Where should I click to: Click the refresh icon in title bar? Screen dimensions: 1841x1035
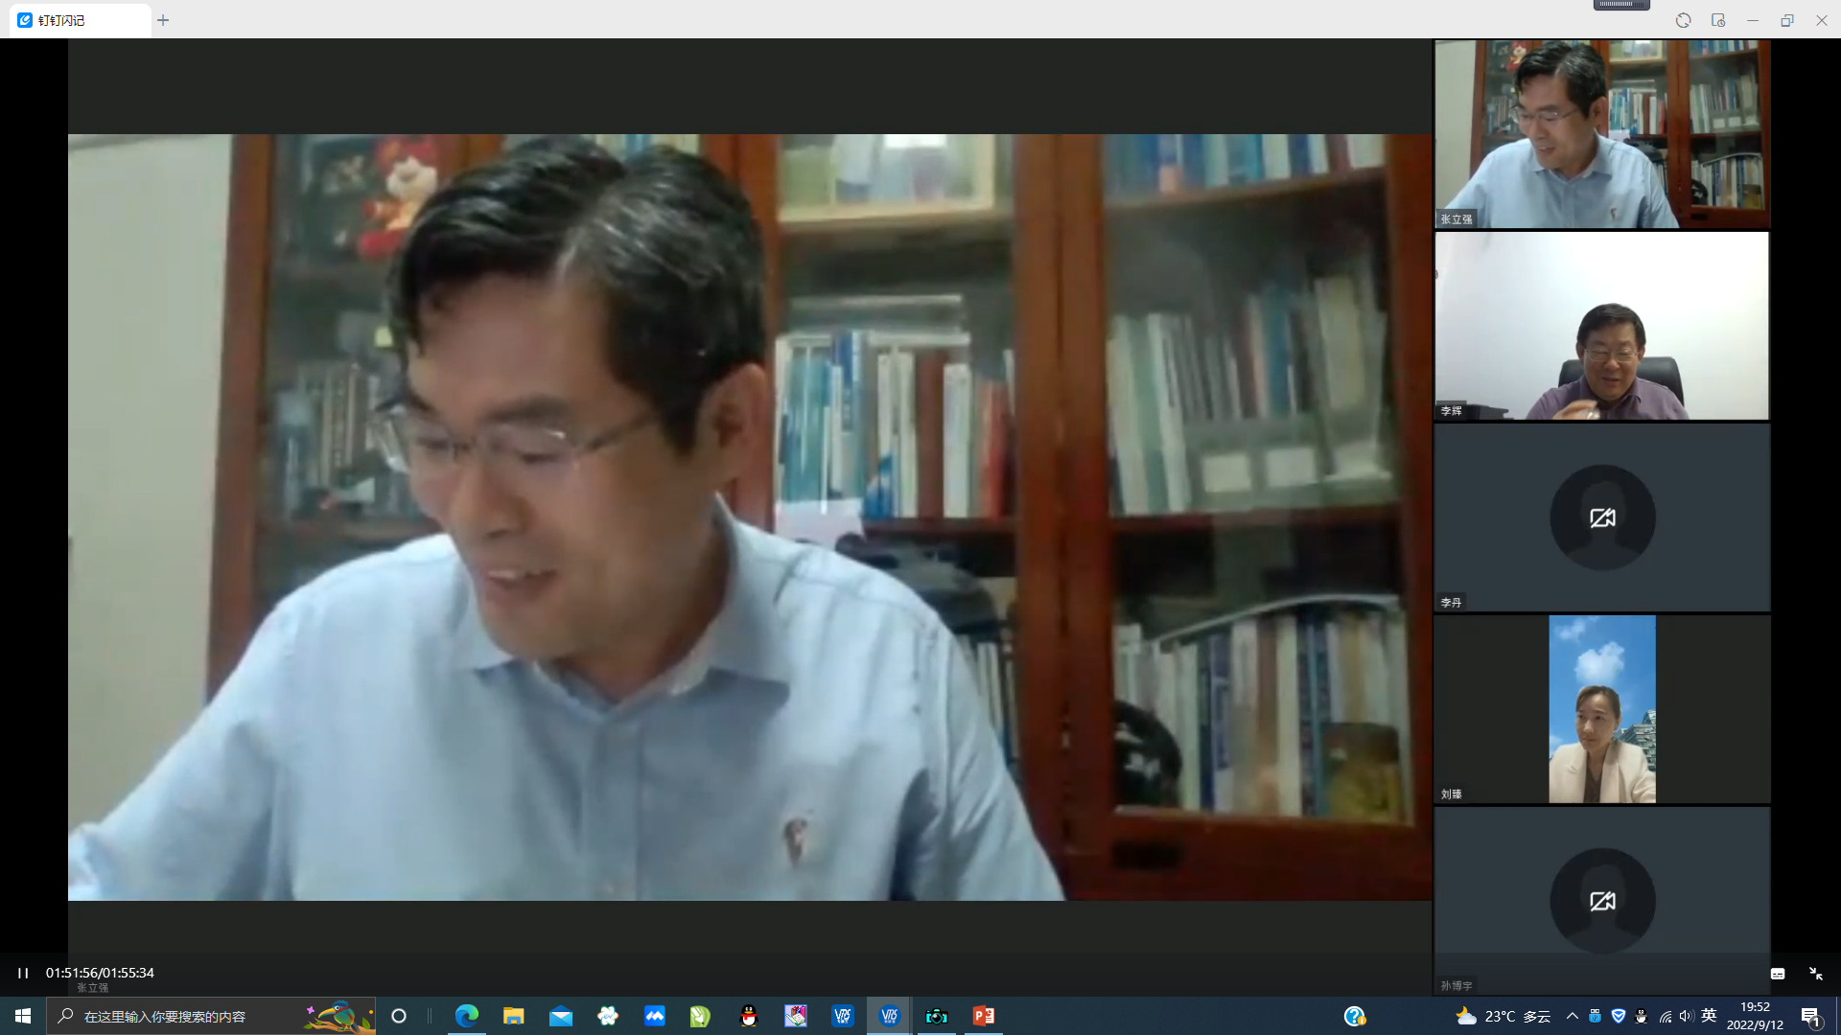click(x=1683, y=20)
